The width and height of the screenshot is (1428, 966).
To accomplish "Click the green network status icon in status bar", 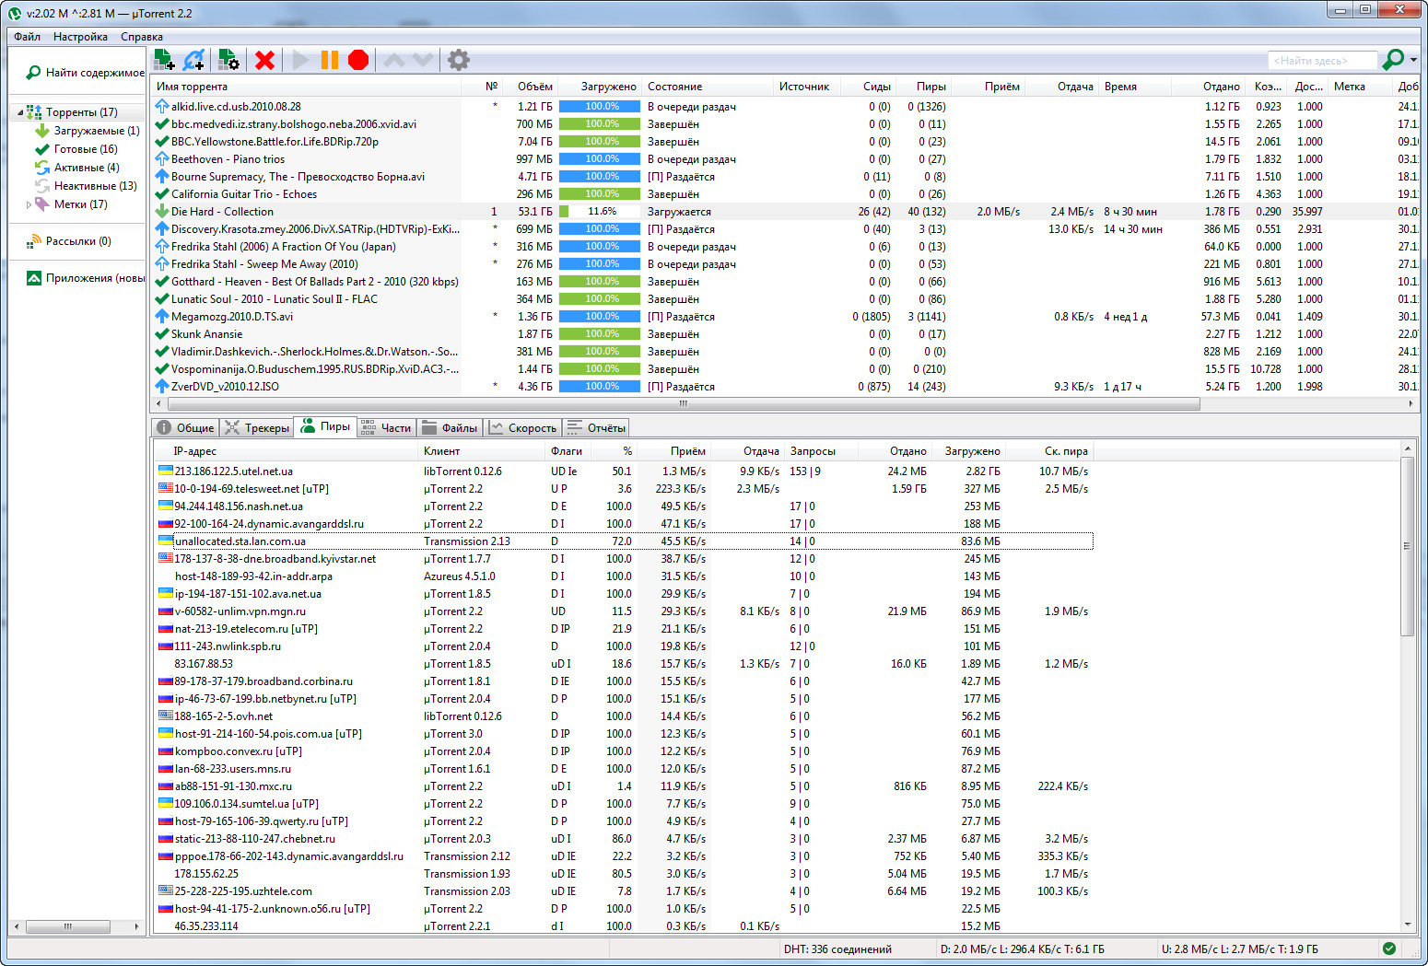I will 1389,949.
